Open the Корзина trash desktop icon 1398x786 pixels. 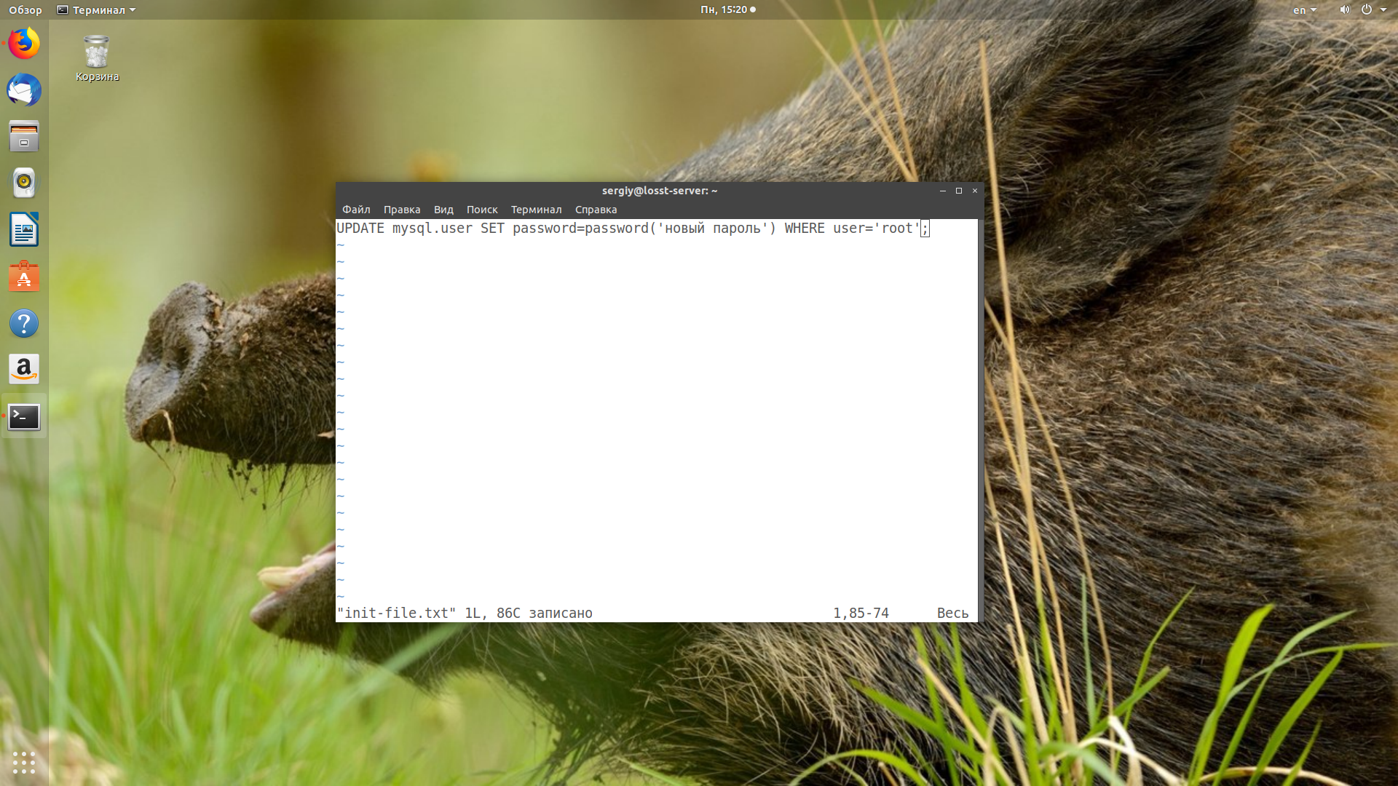[x=97, y=58]
